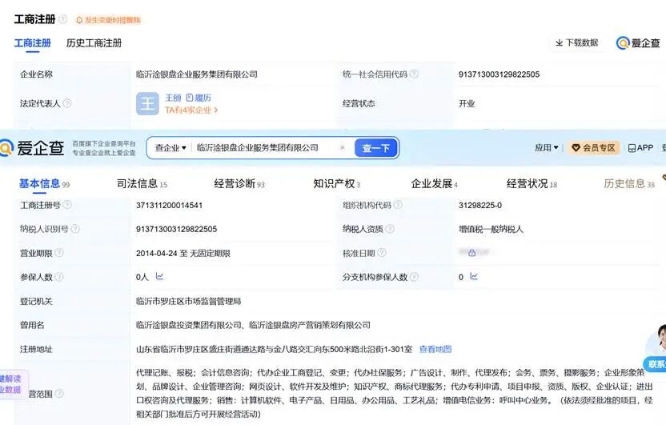Open chart icon for 分支机构参保人数
This screenshot has height=425, width=666.
[474, 276]
